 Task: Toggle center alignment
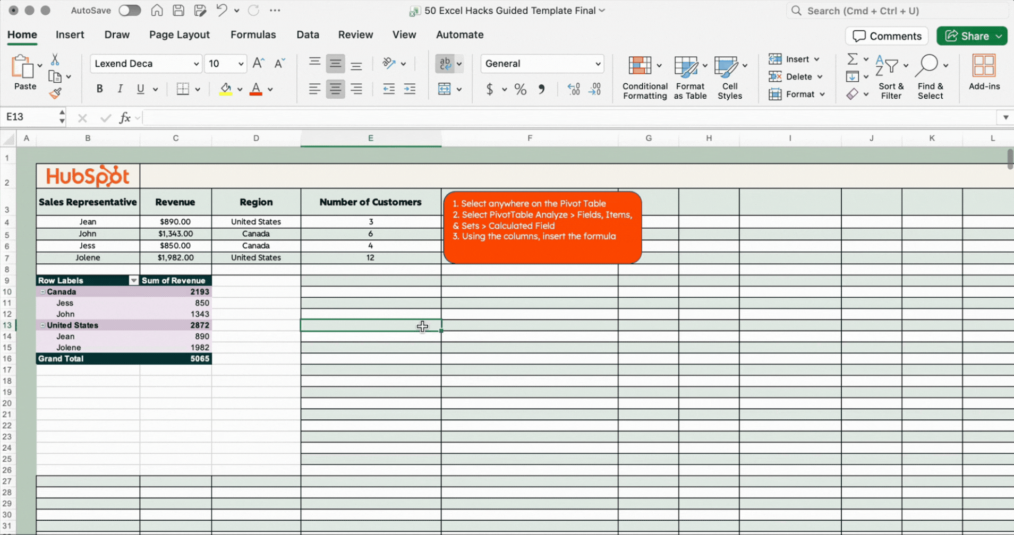coord(335,89)
